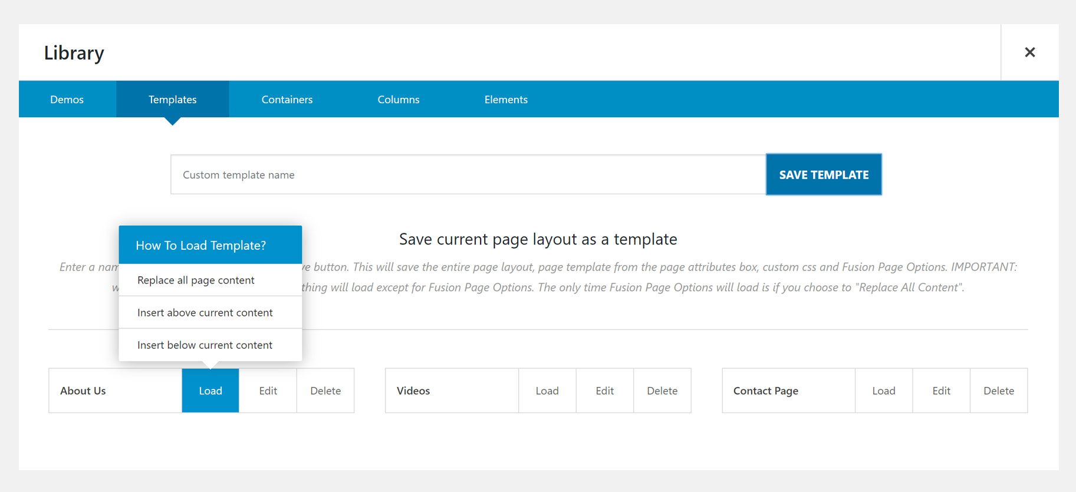The image size is (1076, 492).
Task: Switch to the Containers tab
Action: point(287,100)
